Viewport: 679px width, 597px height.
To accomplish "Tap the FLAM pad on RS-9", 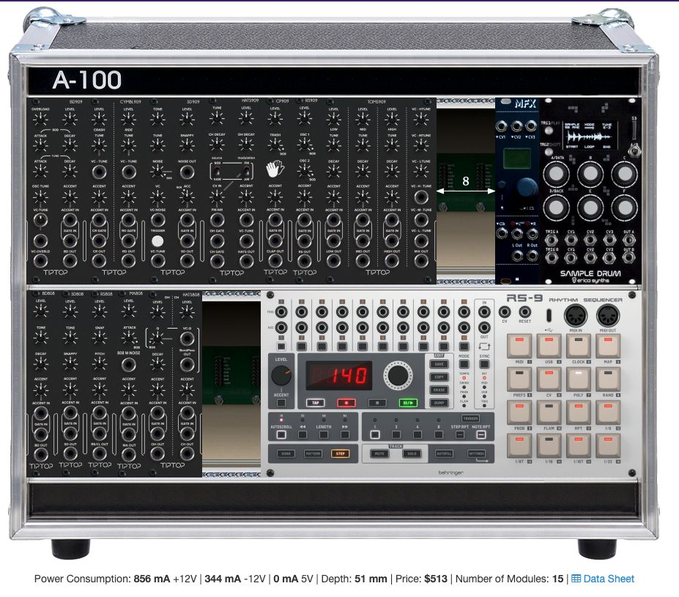I will (x=549, y=413).
